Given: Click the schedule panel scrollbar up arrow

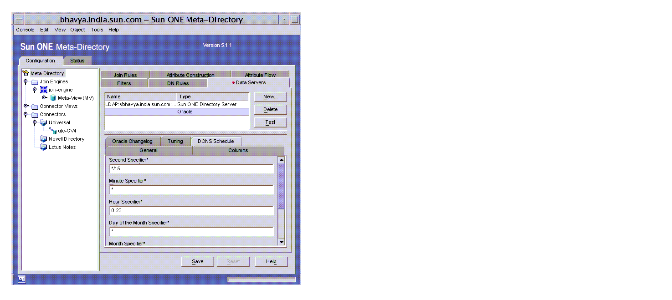Looking at the screenshot, I should coord(281,160).
